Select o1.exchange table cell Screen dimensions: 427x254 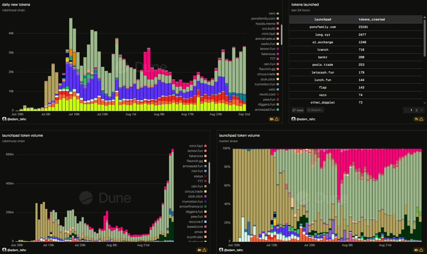click(323, 42)
